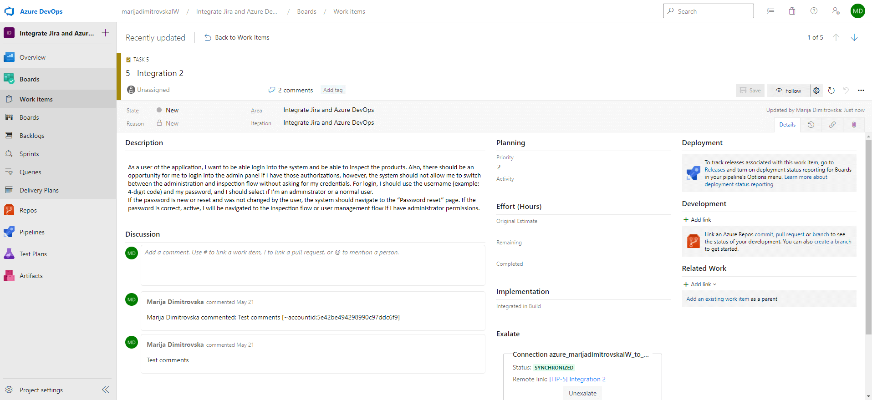Screen dimensions: 872x400
Task: Click the Search box in header
Action: click(x=708, y=11)
